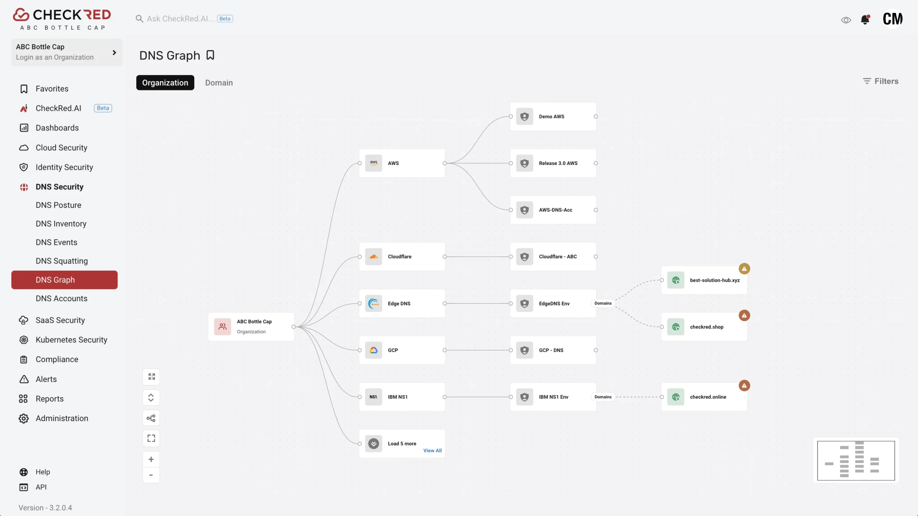Expand the Identity Security section
Screen dimensions: 918x516
click(64, 167)
